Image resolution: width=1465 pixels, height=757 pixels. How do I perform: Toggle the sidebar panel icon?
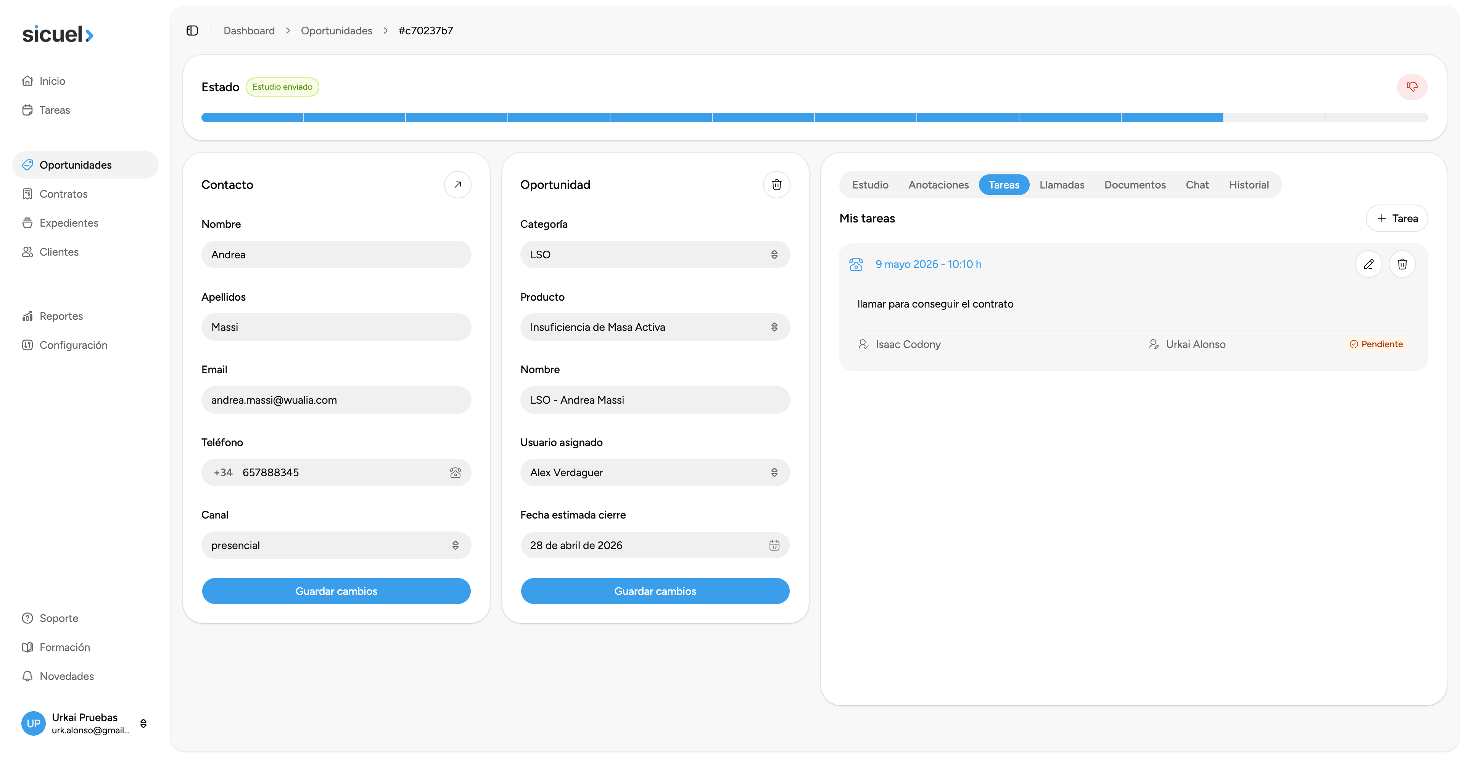192,31
